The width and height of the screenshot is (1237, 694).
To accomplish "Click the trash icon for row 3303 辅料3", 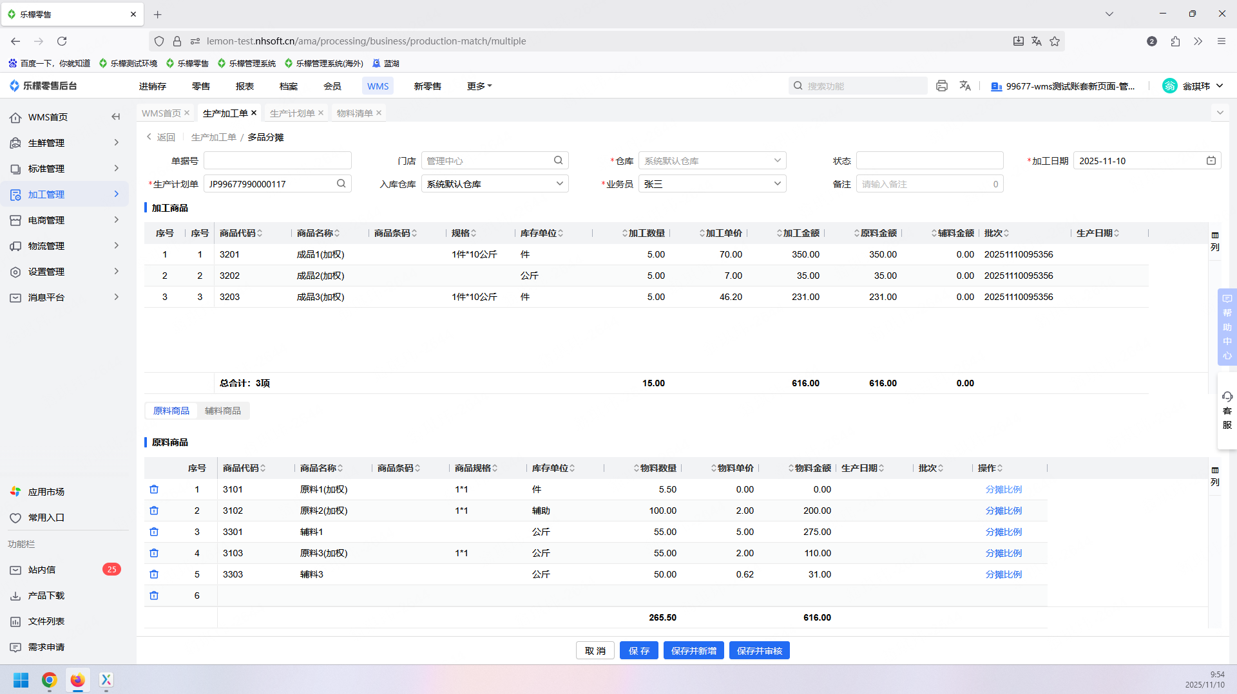I will pyautogui.click(x=154, y=574).
